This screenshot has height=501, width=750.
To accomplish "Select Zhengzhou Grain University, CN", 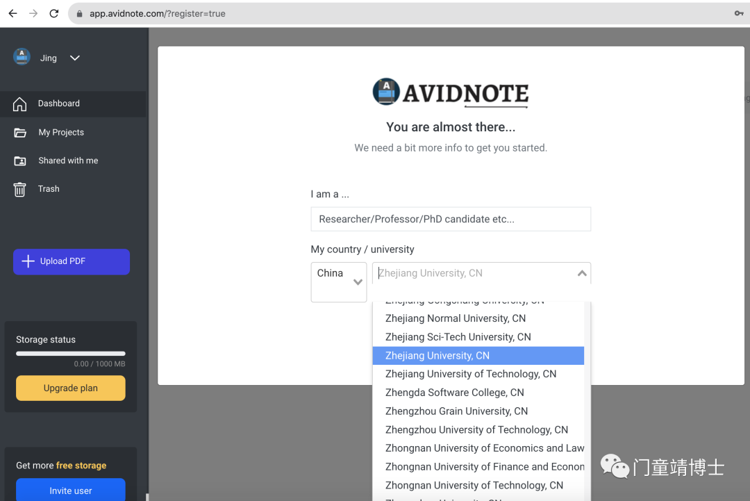I will pyautogui.click(x=478, y=411).
